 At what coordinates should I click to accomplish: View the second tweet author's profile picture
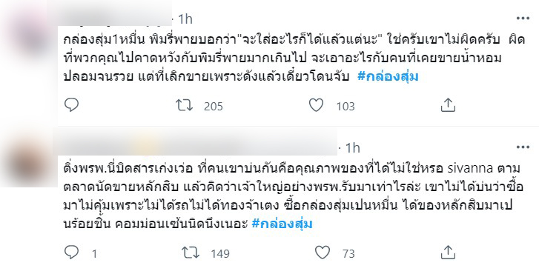tap(29, 161)
